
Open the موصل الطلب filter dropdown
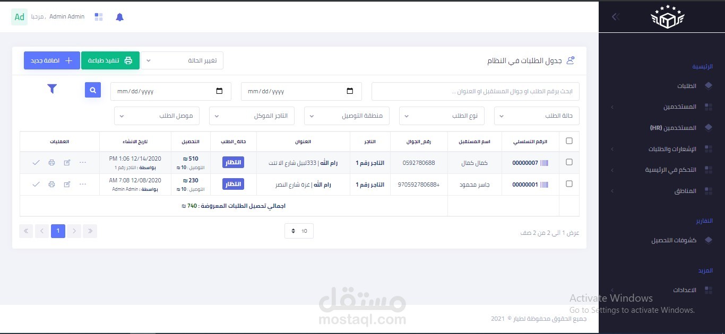pos(157,116)
